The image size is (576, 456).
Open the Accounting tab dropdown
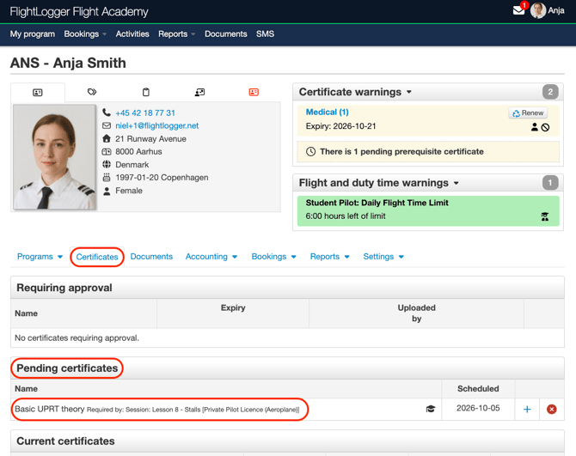[x=211, y=257]
